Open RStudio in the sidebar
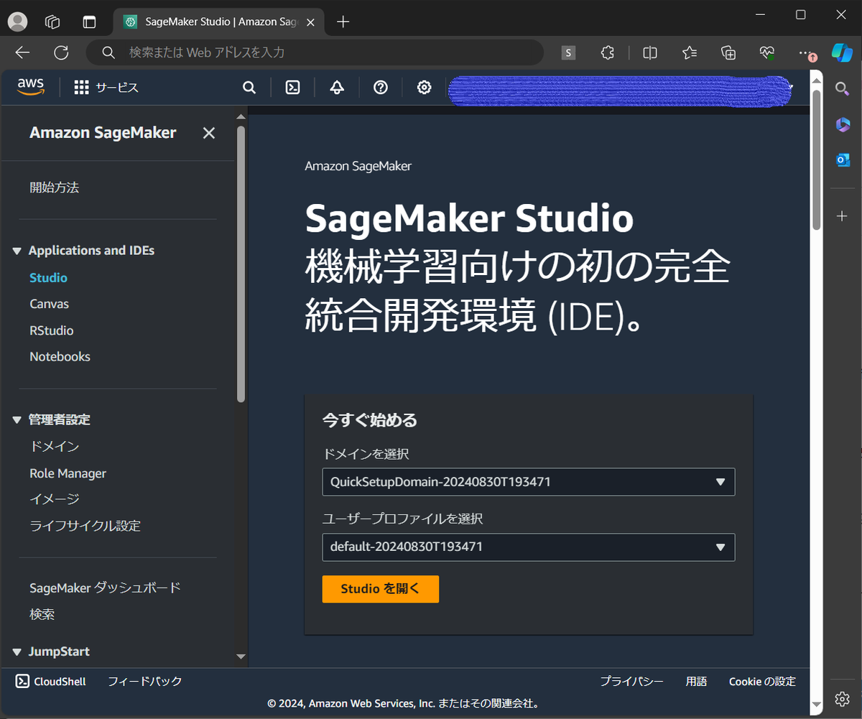This screenshot has width=862, height=719. pyautogui.click(x=51, y=330)
